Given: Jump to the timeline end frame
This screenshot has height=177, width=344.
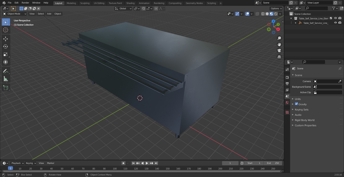Looking at the screenshot, I should point(156,163).
